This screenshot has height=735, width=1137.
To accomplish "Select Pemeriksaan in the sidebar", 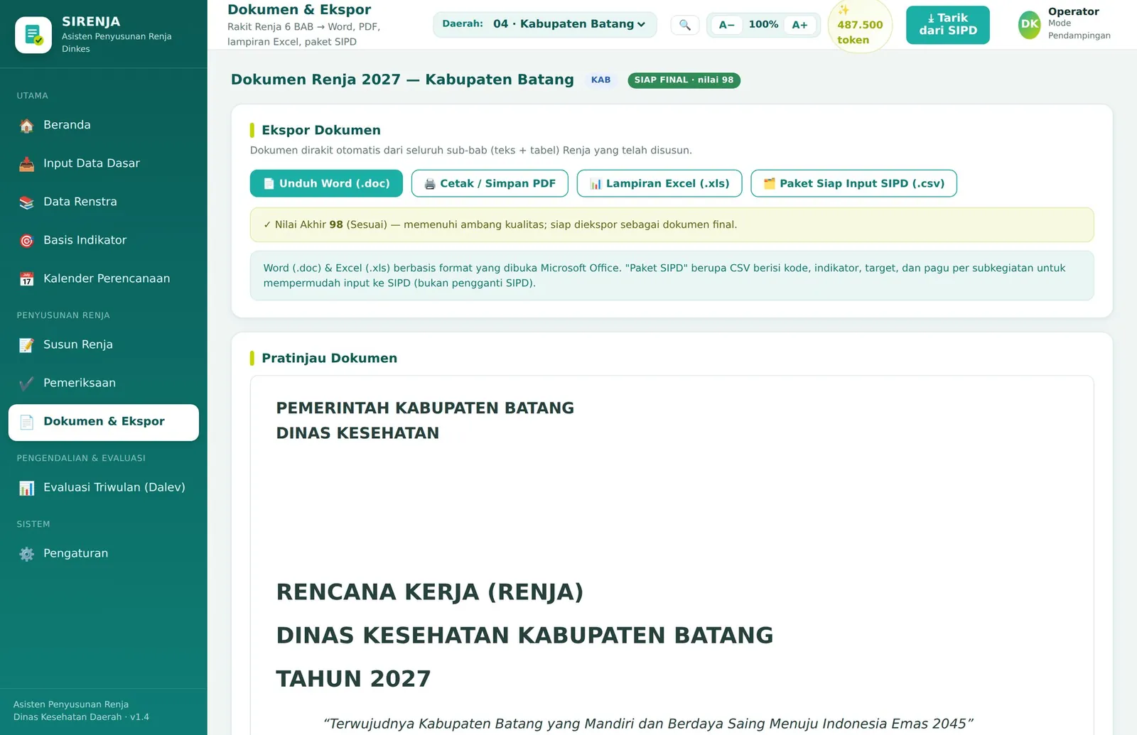I will [104, 383].
